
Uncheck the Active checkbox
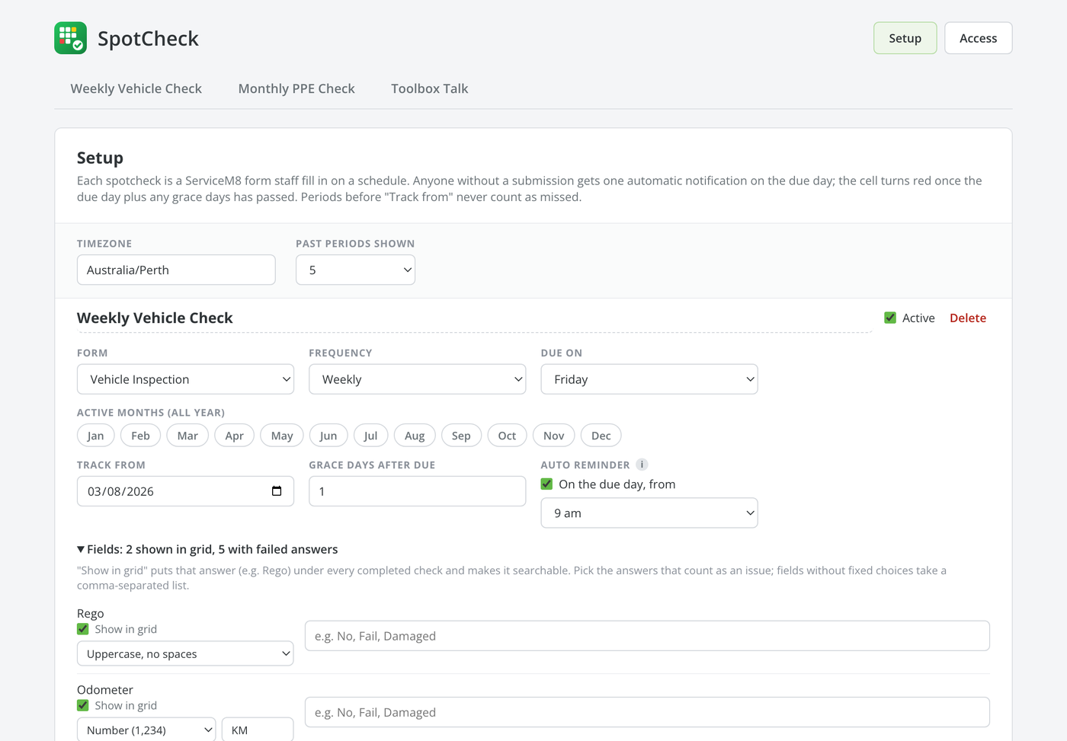coord(890,318)
